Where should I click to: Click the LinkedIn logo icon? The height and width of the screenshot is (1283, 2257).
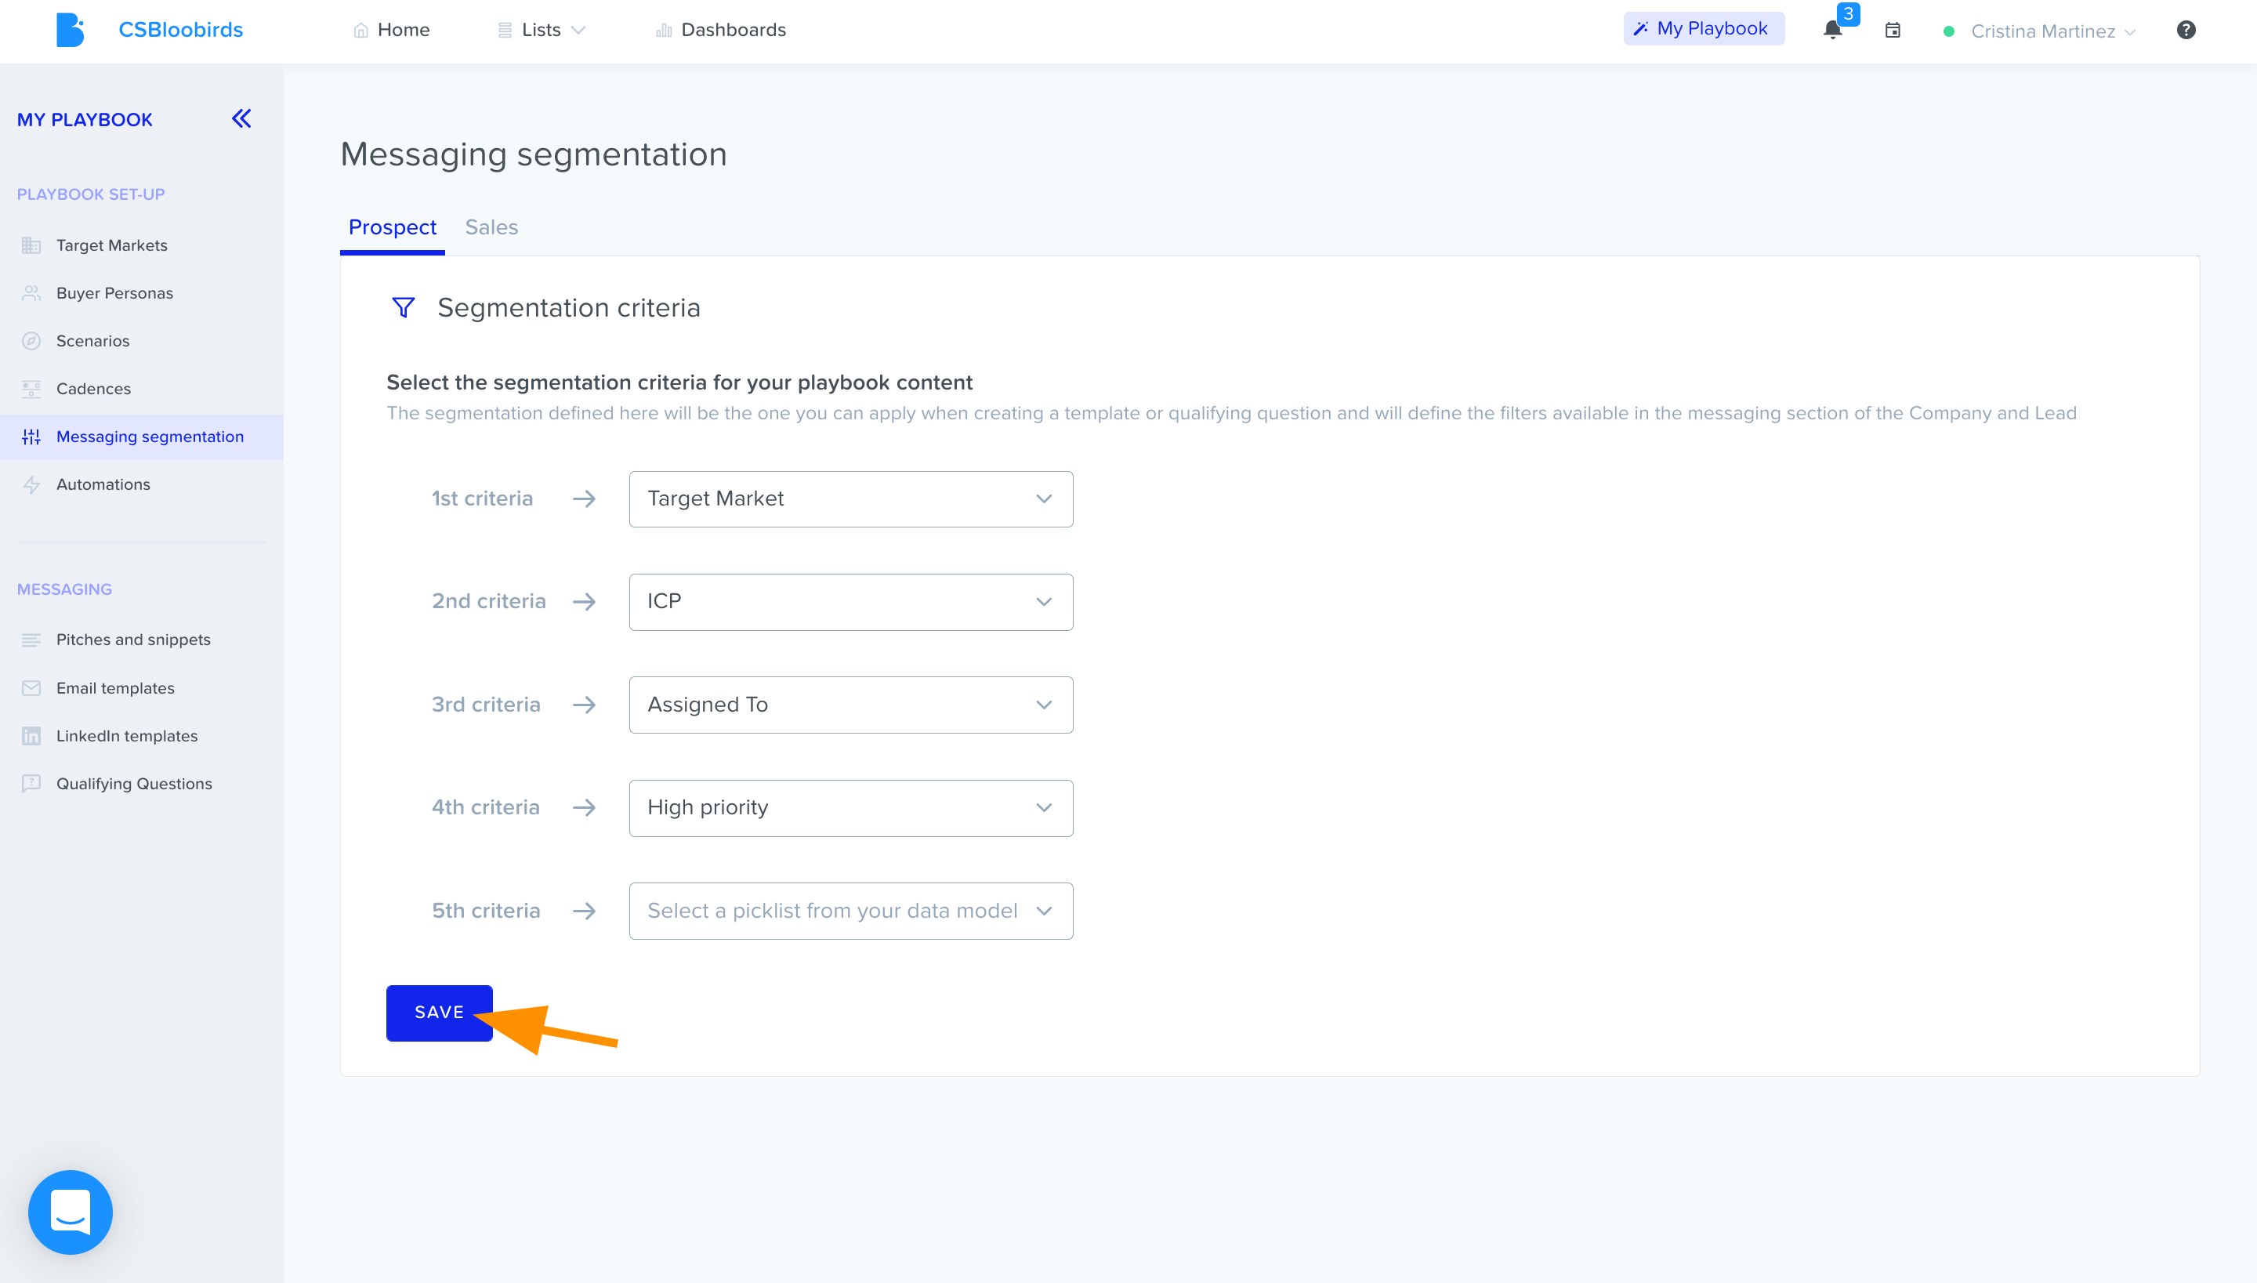point(31,736)
